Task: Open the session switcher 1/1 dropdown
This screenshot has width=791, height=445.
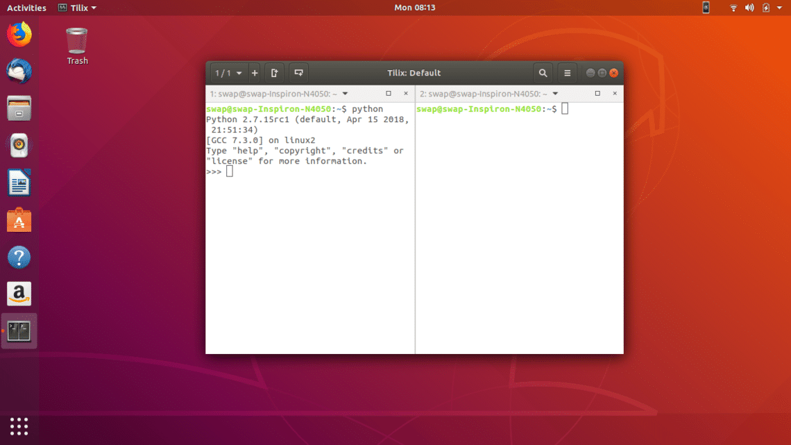Action: pyautogui.click(x=228, y=73)
